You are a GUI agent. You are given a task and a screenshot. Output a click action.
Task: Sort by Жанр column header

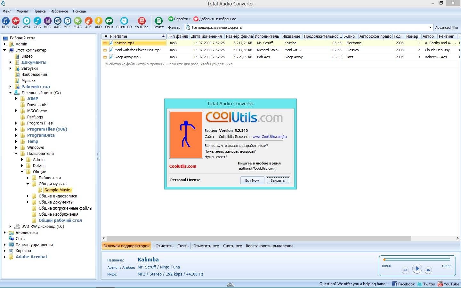pyautogui.click(x=350, y=36)
